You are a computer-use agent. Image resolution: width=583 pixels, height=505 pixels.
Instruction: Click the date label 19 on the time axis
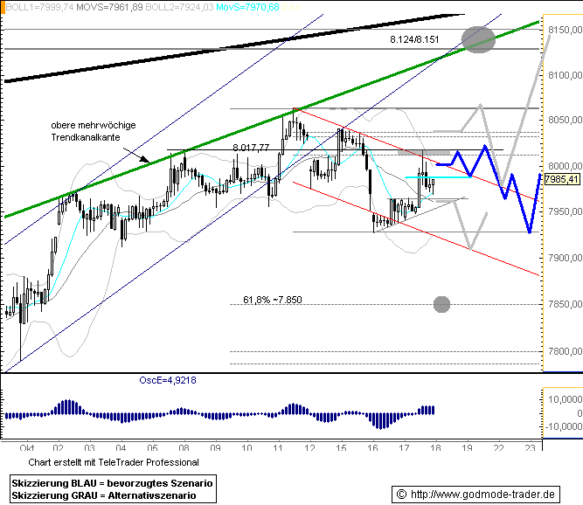tap(467, 447)
